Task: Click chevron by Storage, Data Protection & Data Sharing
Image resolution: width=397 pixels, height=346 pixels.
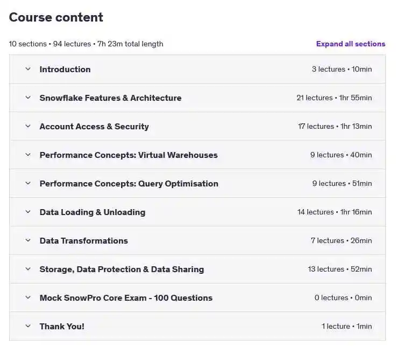Action: [x=28, y=269]
